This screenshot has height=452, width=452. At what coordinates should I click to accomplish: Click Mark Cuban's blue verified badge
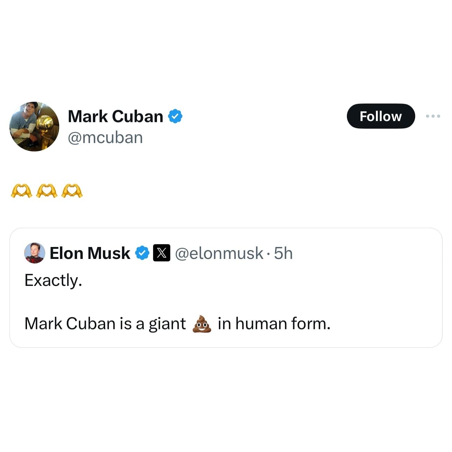175,116
